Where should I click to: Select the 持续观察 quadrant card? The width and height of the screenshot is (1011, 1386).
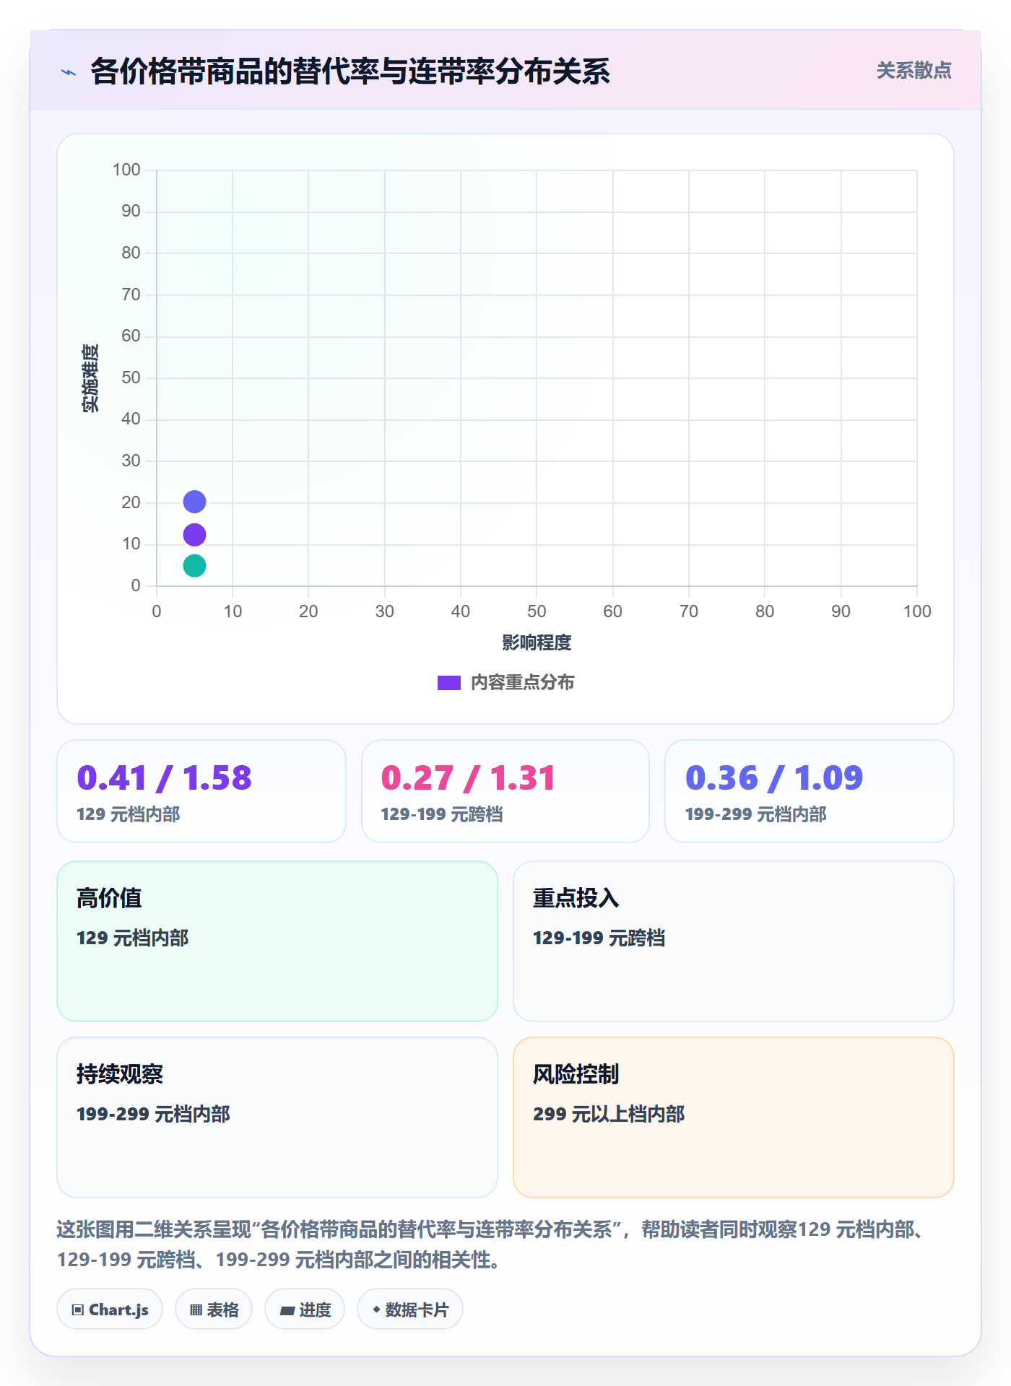277,1117
